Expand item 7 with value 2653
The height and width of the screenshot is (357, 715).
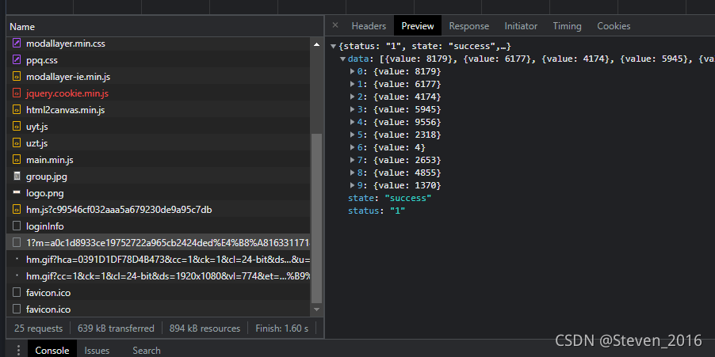coord(352,160)
